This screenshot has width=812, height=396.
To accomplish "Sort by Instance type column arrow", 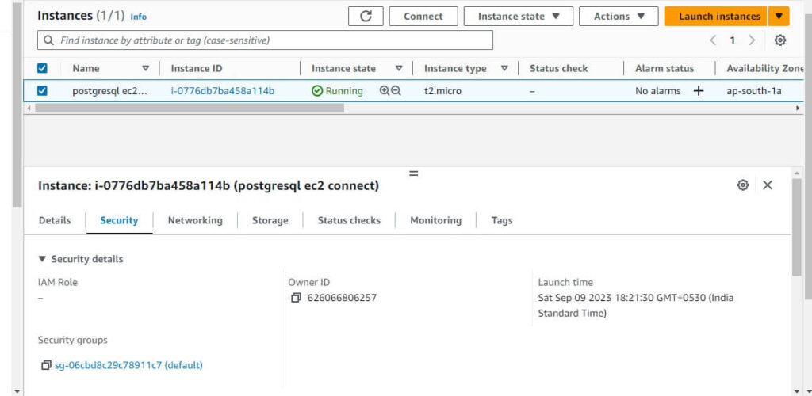I will (x=504, y=68).
